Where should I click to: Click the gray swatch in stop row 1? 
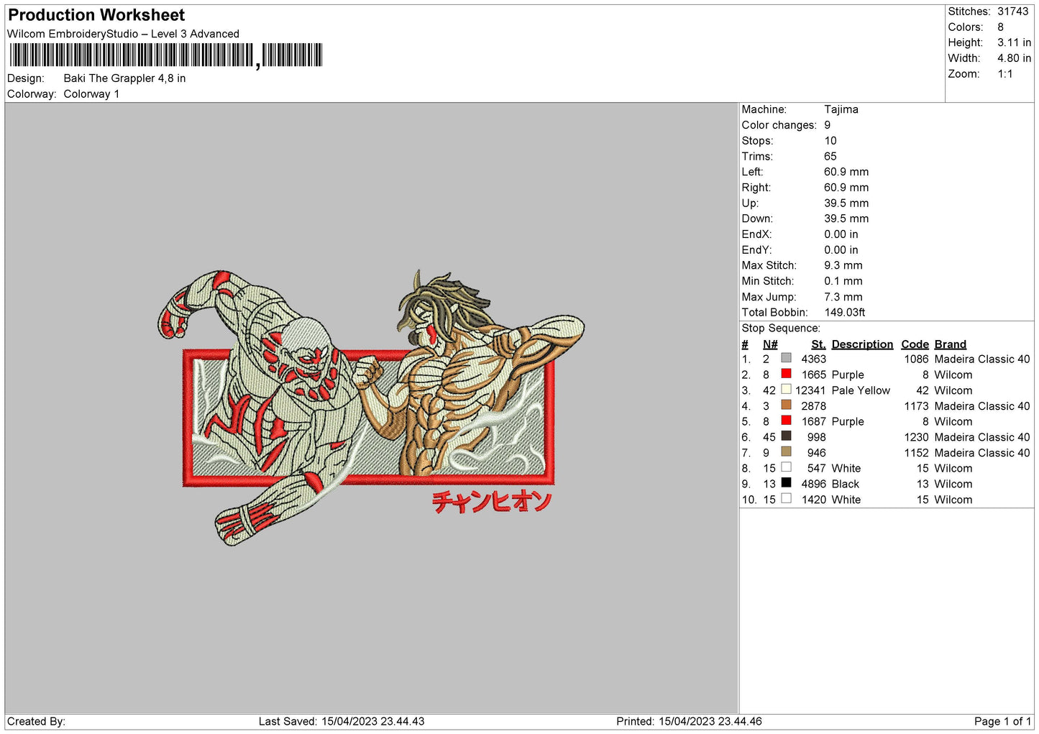point(786,358)
